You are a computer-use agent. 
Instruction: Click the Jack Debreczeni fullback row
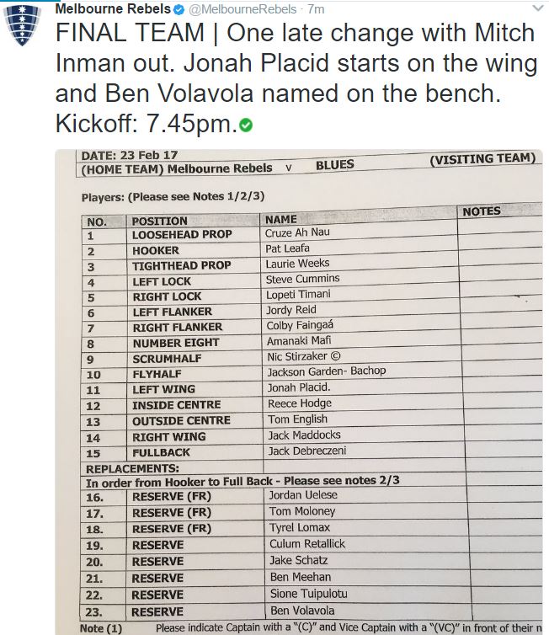[311, 452]
